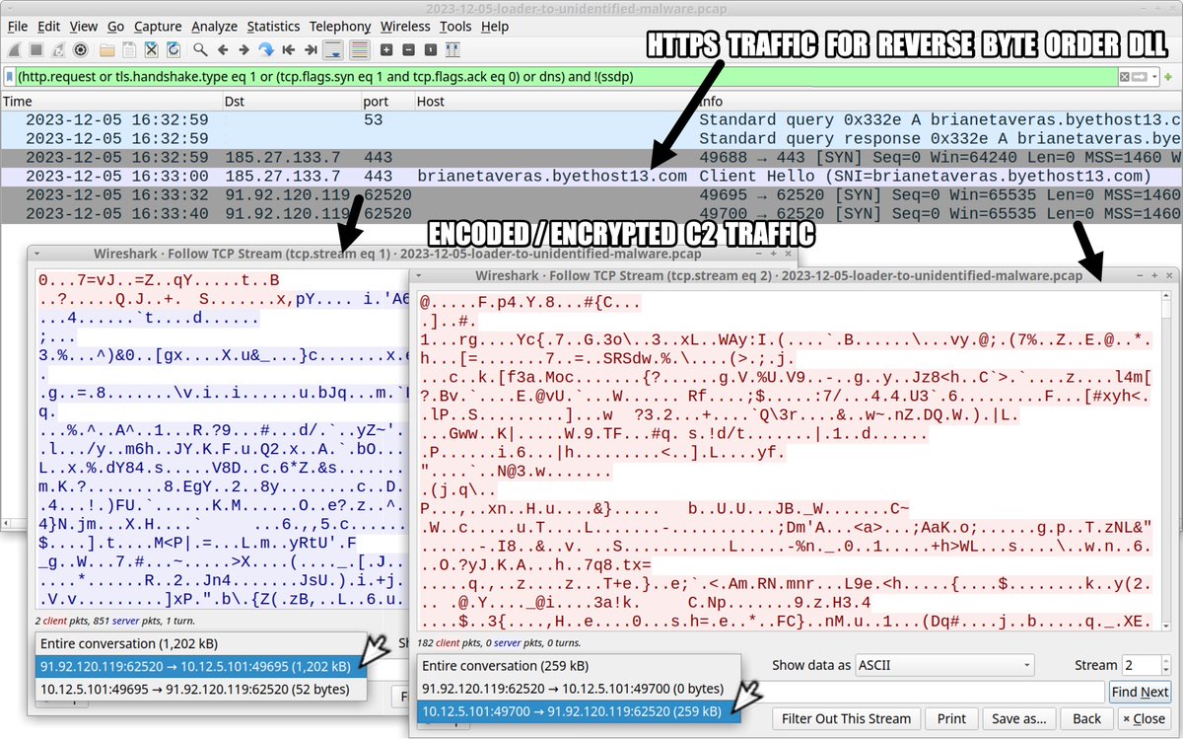Go back in packet history
The width and height of the screenshot is (1183, 739).
223,49
